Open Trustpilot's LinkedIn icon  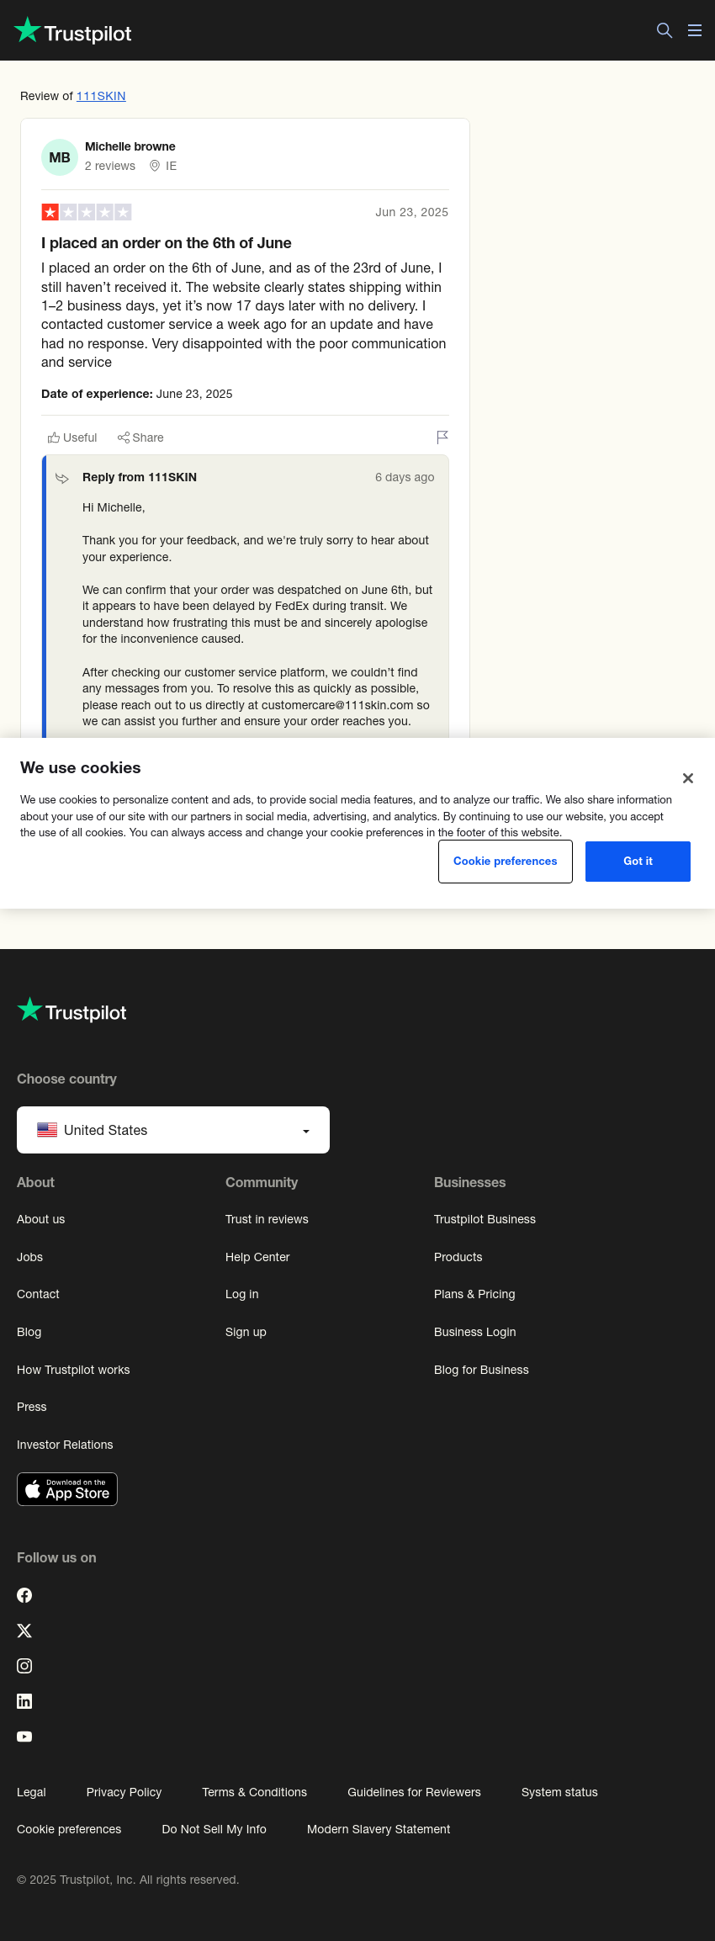point(24,1701)
